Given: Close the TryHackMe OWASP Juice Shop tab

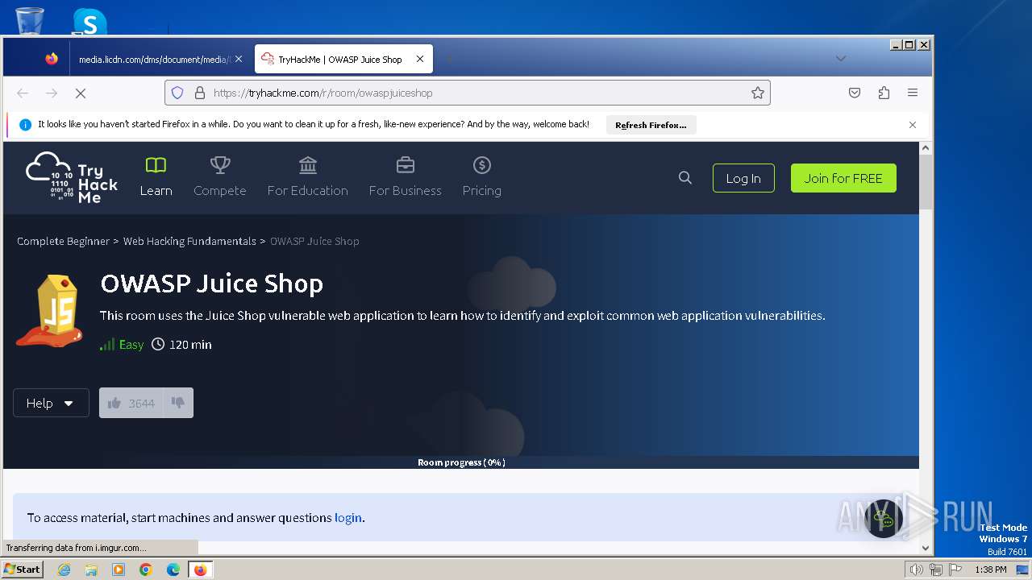Looking at the screenshot, I should pos(420,59).
